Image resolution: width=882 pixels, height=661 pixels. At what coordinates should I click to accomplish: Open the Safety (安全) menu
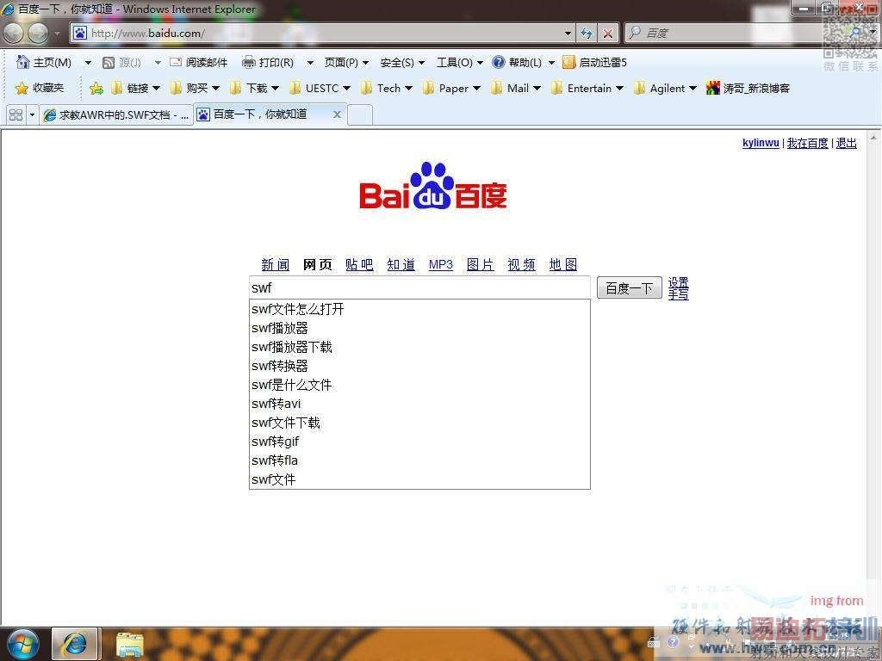click(x=402, y=62)
